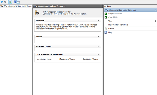Open the blue question mark Help toolbar icon
Image resolution: width=157 pixels, height=95 pixels.
tap(15, 2)
